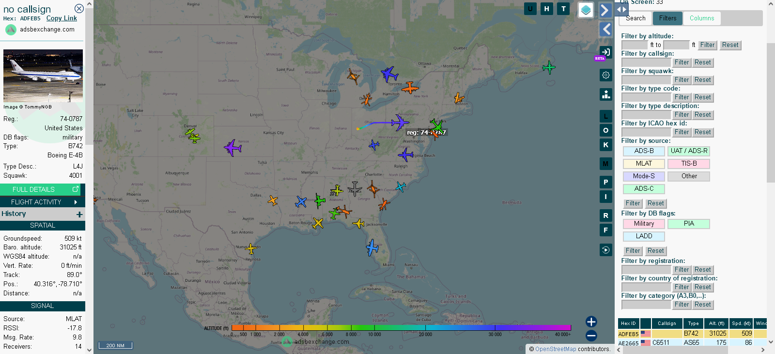This screenshot has width=775, height=354.
Task: Toggle the TIS-B source filter
Action: 689,164
